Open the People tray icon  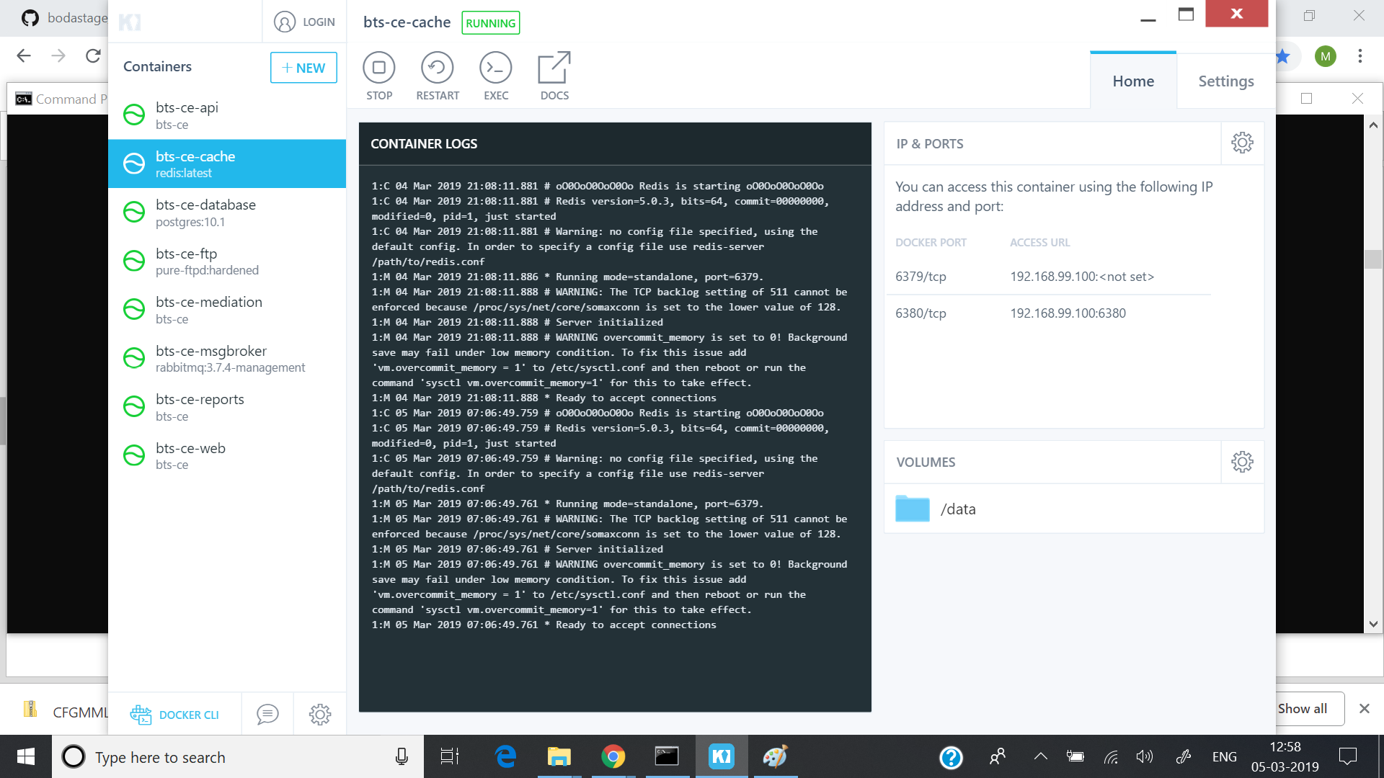click(x=998, y=756)
